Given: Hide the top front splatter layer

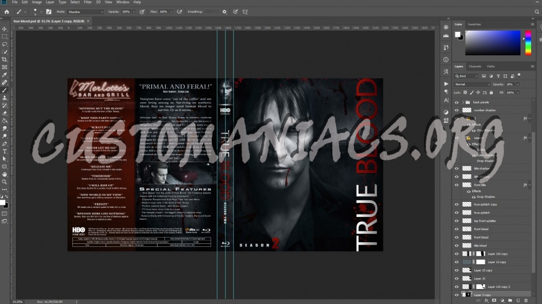Looking at the screenshot, I should pyautogui.click(x=456, y=221).
